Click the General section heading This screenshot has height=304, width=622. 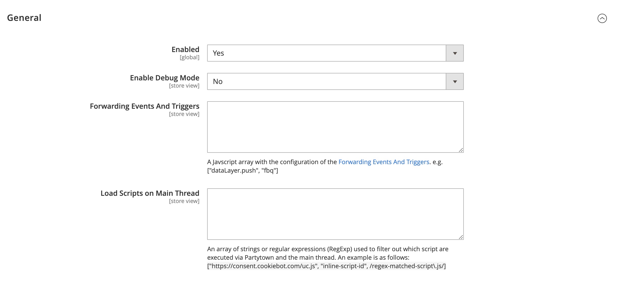click(24, 18)
